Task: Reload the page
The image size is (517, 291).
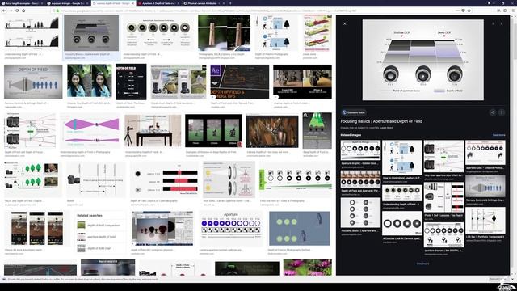Action: (17, 11)
